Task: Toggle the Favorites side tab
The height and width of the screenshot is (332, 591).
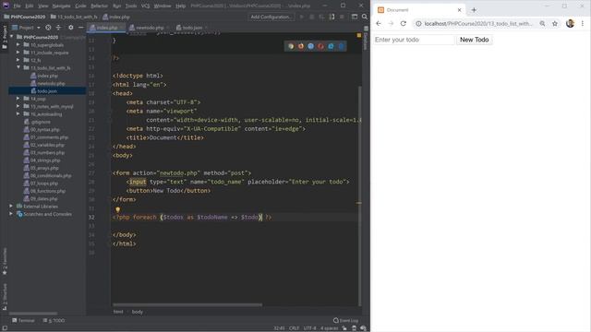Action: [5, 261]
